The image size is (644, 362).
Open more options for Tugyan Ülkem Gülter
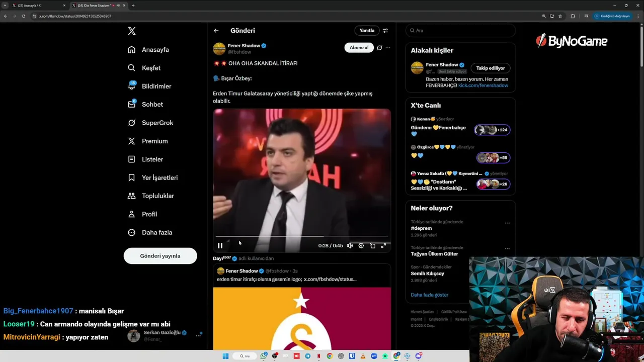pyautogui.click(x=507, y=248)
